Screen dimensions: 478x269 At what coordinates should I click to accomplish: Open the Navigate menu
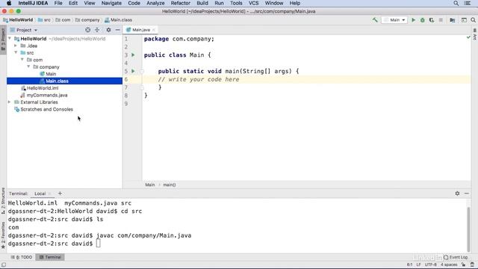(x=111, y=3)
